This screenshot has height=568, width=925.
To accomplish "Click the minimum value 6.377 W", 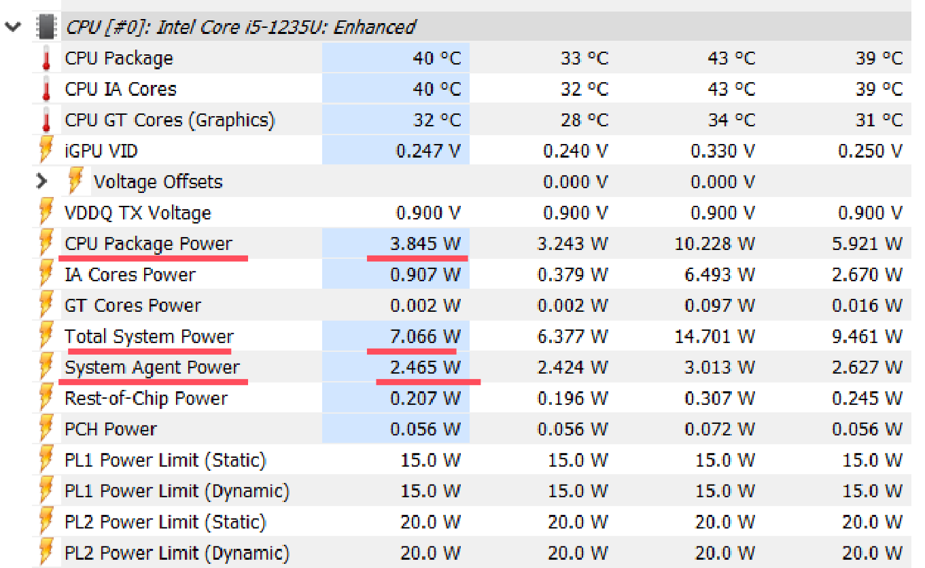I will pos(573,336).
